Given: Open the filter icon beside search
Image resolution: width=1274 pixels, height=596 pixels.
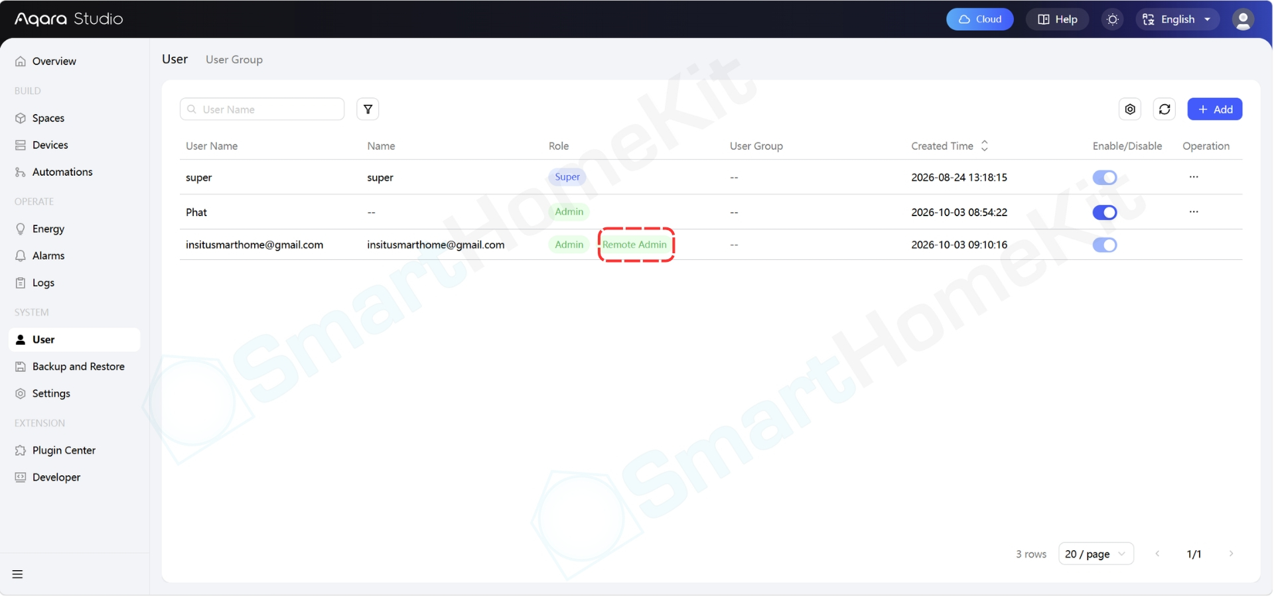Looking at the screenshot, I should pos(368,109).
